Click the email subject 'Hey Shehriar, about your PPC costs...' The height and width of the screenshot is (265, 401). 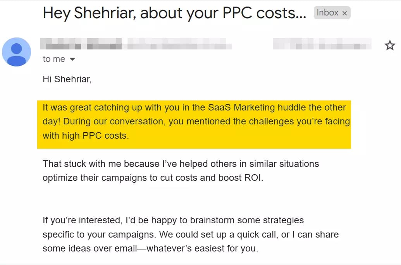click(174, 13)
